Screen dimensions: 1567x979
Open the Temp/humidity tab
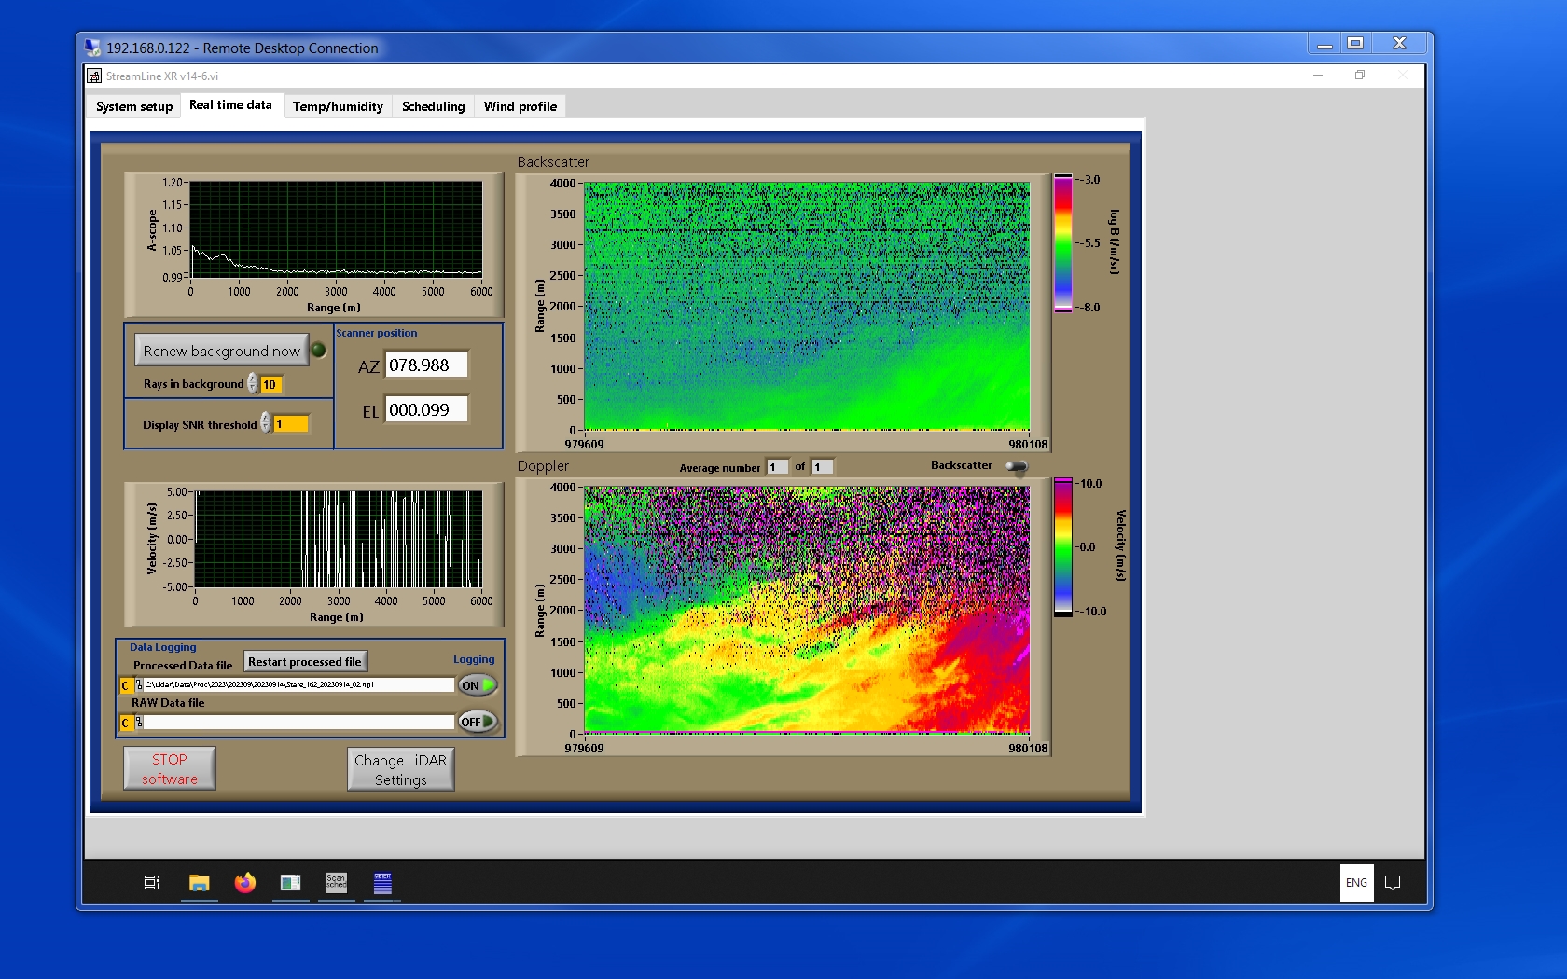pyautogui.click(x=338, y=106)
